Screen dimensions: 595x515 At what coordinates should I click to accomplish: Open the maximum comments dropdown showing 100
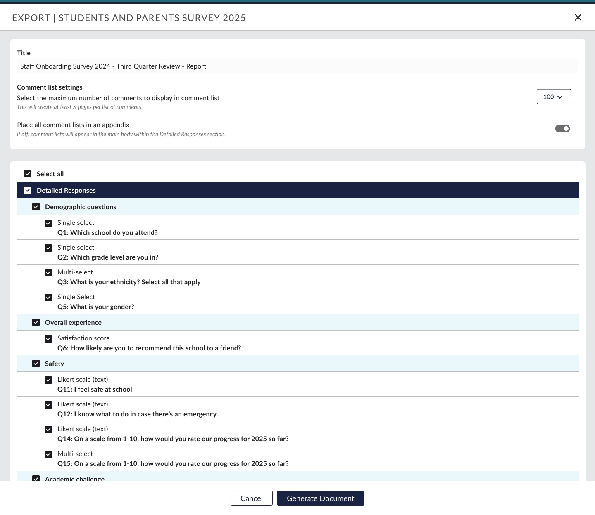pyautogui.click(x=554, y=97)
